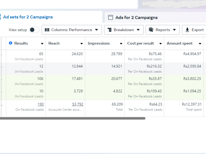This screenshot has width=206, height=154.
Task: Toggle the View setup switch
Action: (34, 30)
